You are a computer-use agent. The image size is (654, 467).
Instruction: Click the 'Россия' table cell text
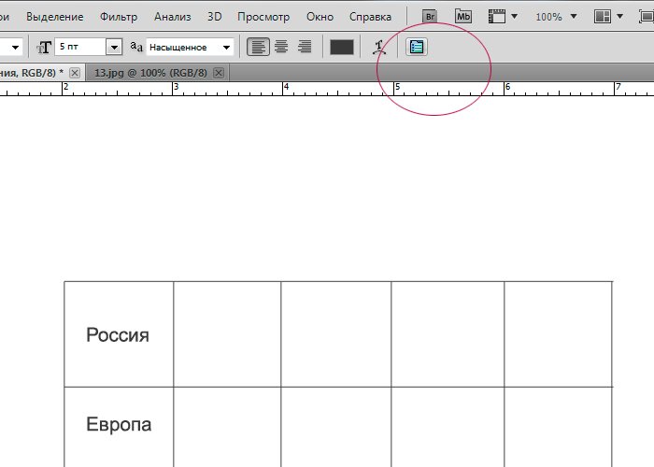118,335
